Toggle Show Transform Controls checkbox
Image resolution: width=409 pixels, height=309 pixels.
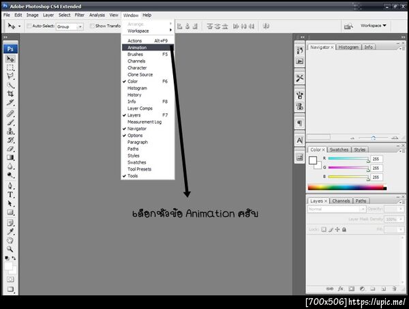coord(92,26)
